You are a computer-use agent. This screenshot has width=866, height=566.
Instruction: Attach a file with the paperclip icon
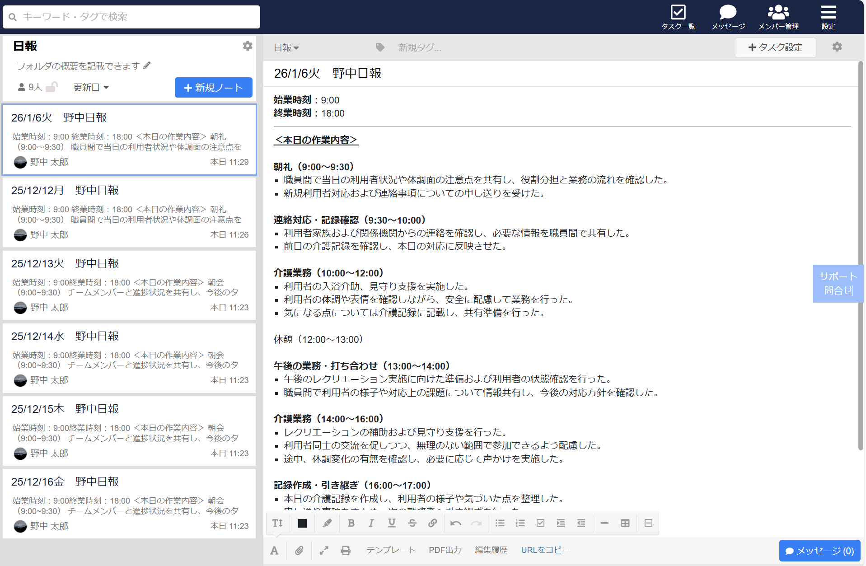(299, 550)
